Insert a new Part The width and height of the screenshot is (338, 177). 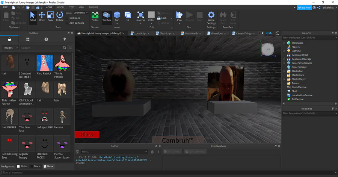pos(117,17)
